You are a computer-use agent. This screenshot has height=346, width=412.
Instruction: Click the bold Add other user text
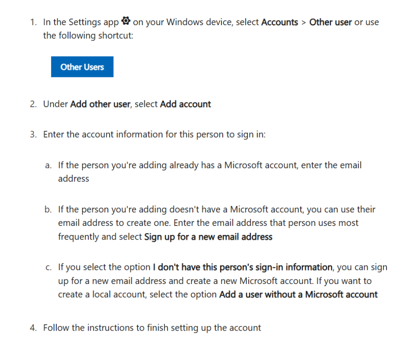pyautogui.click(x=100, y=104)
